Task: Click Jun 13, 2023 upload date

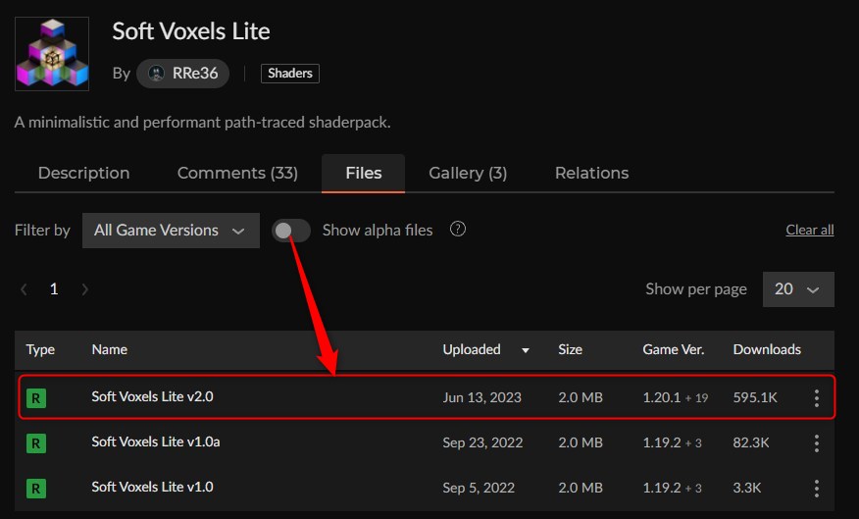Action: point(482,397)
